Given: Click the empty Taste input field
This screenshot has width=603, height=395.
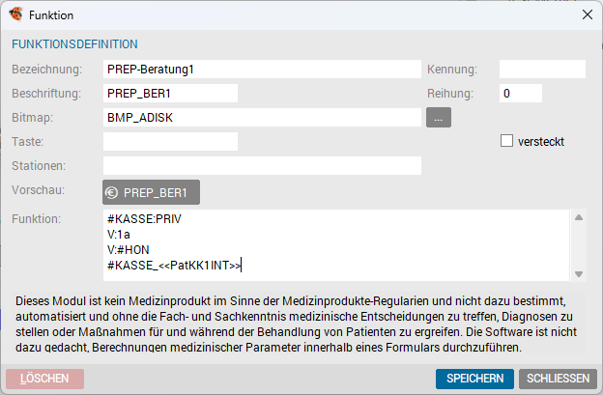Looking at the screenshot, I should point(170,141).
